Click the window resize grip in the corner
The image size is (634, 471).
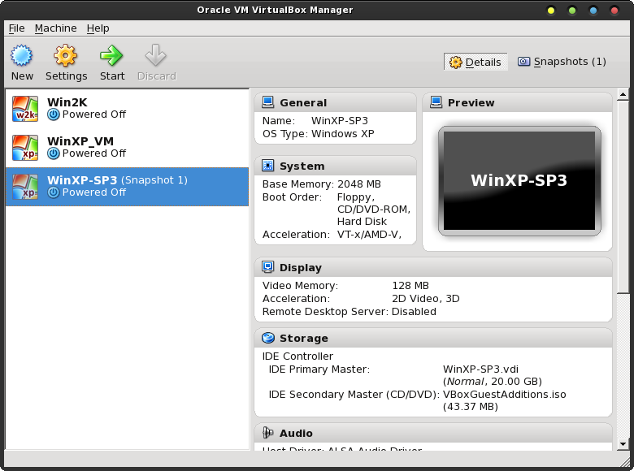tap(624, 461)
